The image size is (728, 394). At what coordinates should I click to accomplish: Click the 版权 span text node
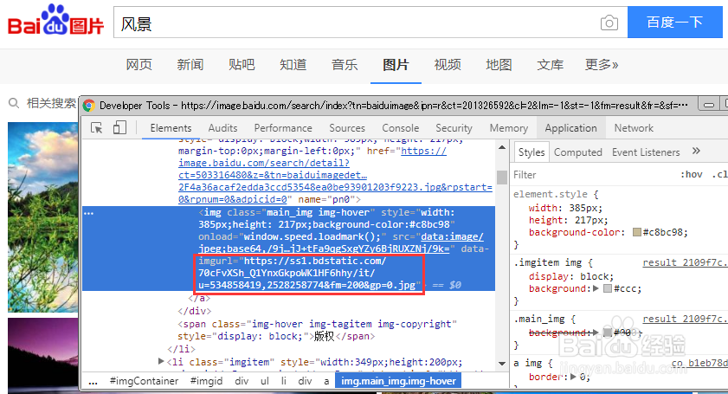(x=324, y=336)
